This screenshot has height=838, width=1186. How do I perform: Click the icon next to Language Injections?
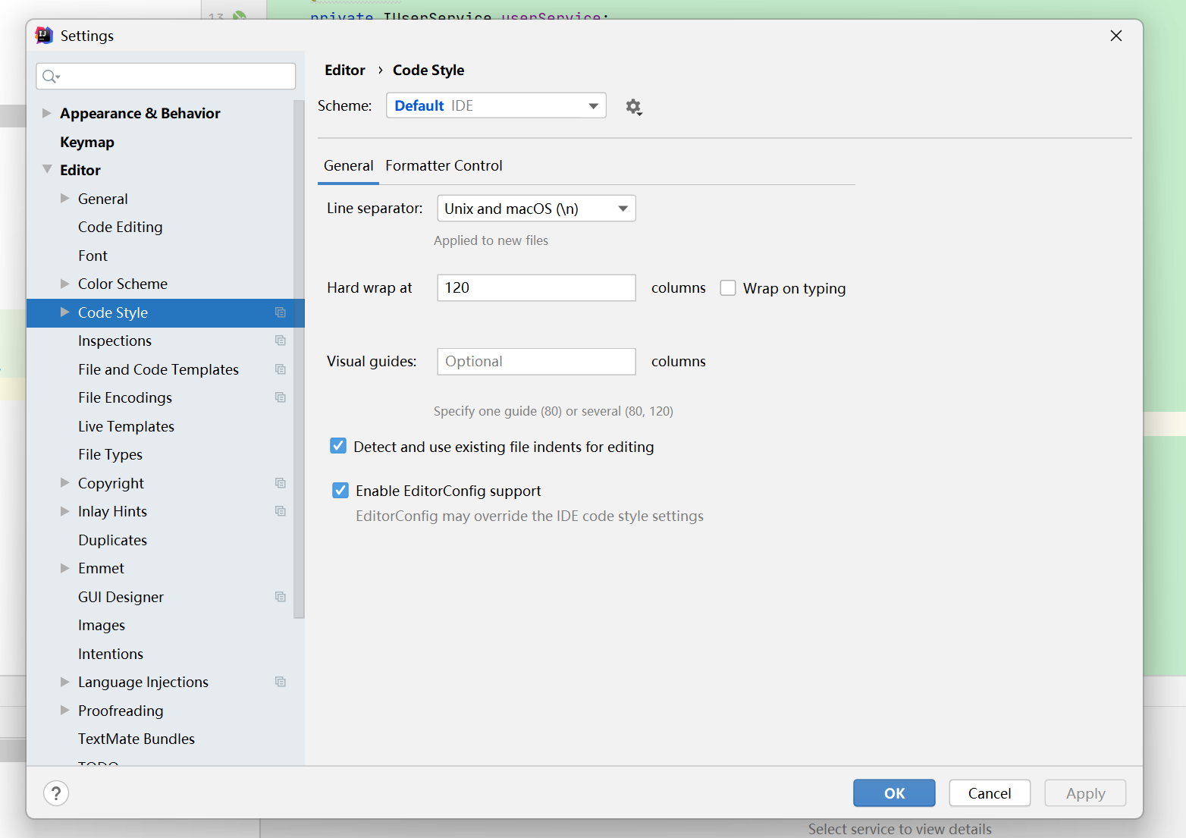(x=281, y=682)
